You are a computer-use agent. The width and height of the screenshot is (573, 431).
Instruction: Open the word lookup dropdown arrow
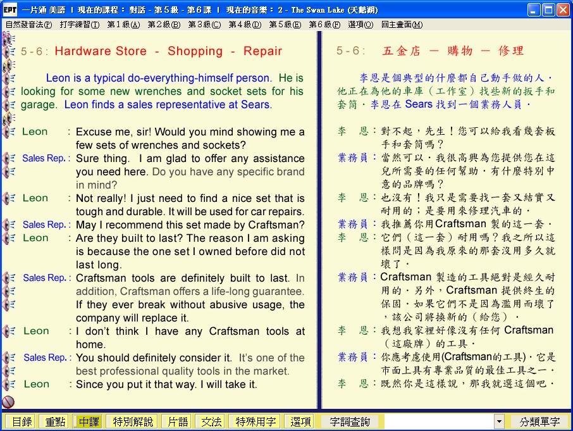point(499,422)
